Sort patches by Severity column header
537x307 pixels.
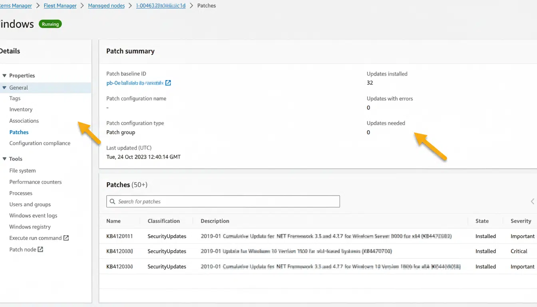point(521,221)
